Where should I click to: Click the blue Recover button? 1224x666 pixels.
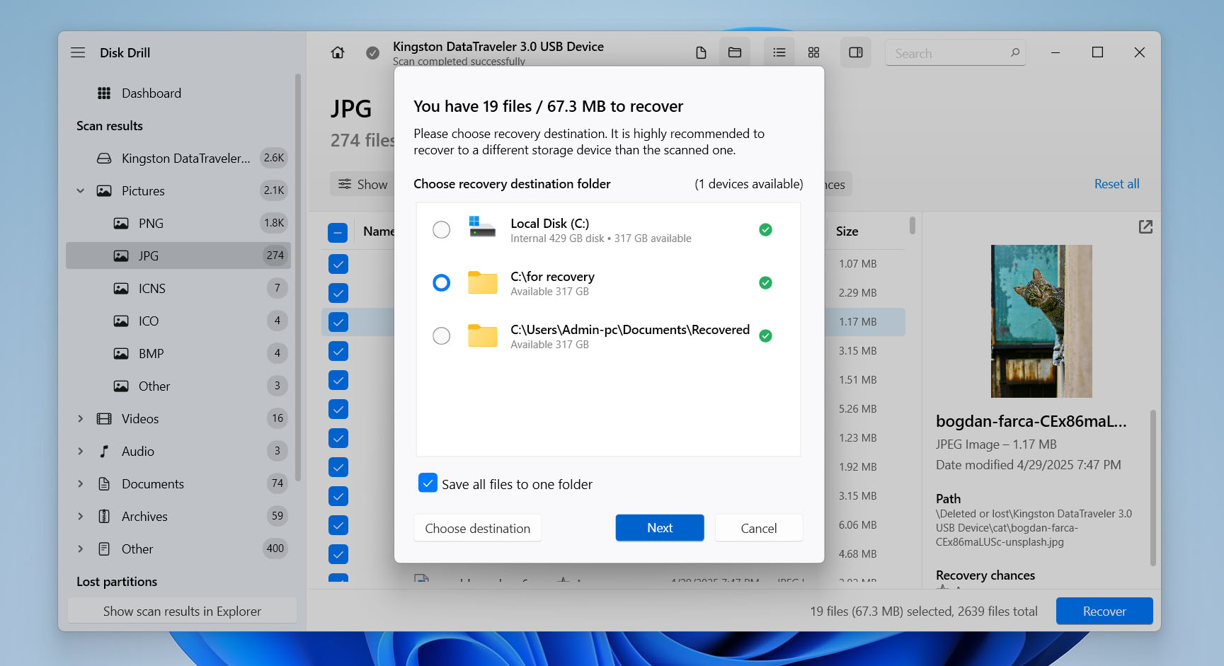tap(1104, 612)
